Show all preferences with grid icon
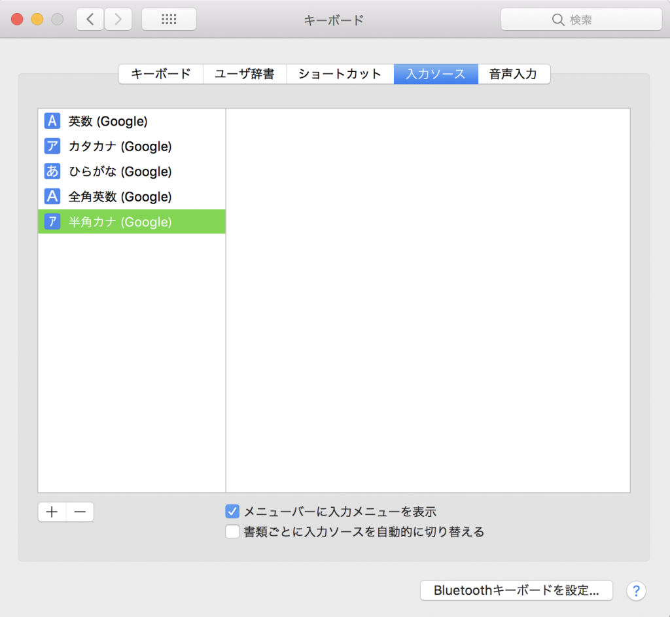This screenshot has width=670, height=617. [x=169, y=20]
